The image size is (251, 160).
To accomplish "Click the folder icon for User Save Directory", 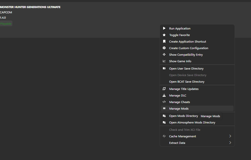I will [x=164, y=68].
